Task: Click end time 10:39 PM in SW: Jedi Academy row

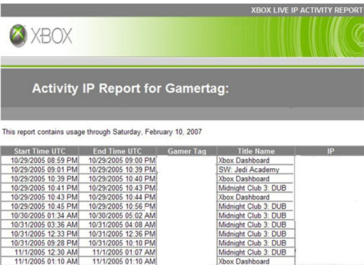Action: tap(118, 170)
